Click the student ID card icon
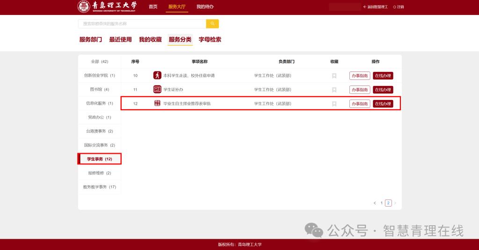This screenshot has height=250, width=479. pos(157,89)
